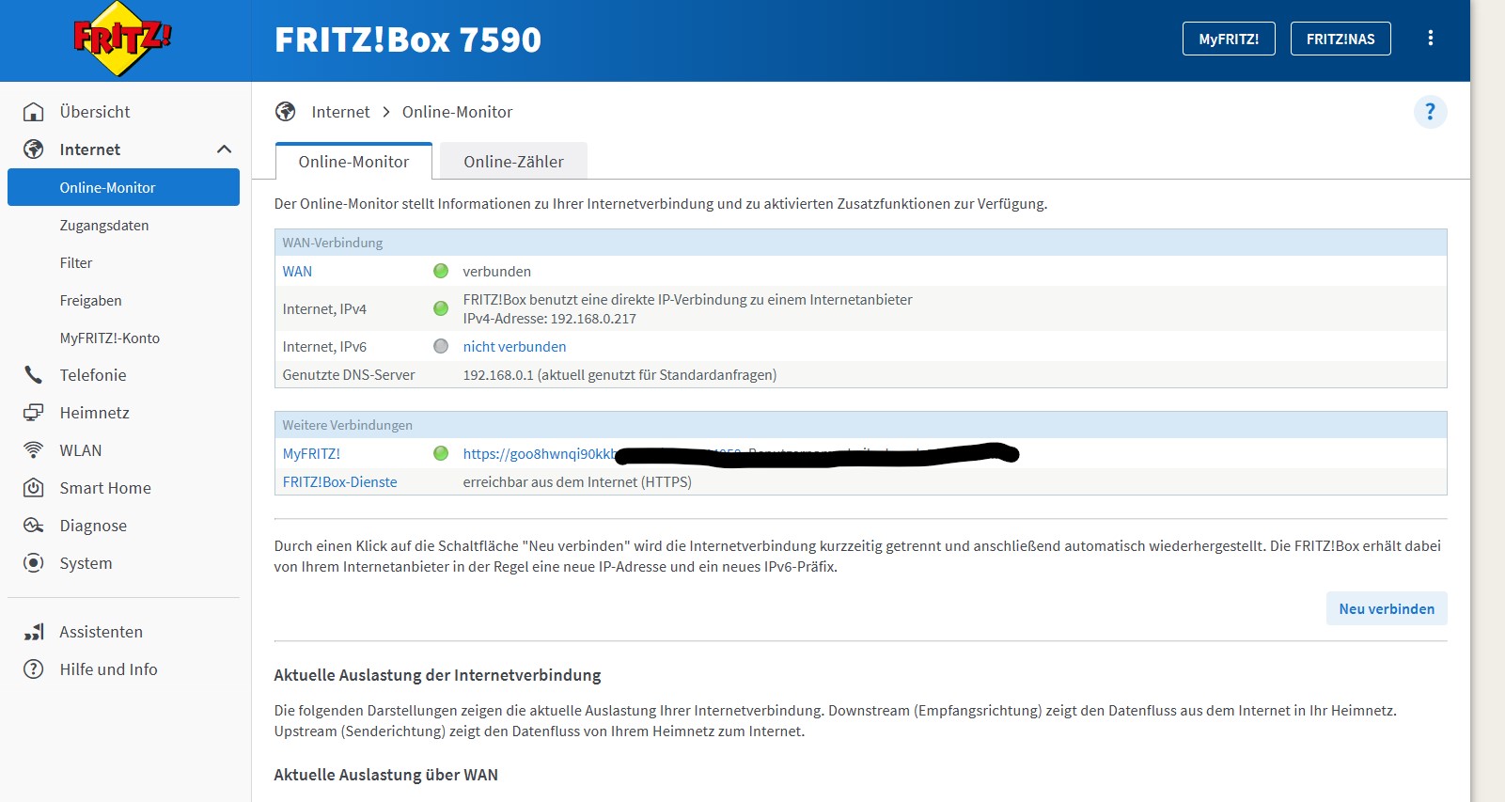The height and width of the screenshot is (802, 1505).
Task: Click the IPv4-Adresse: 192.168.0.217 text
Action: pos(549,319)
